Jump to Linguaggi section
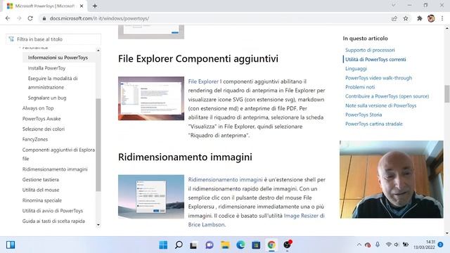 356,69
